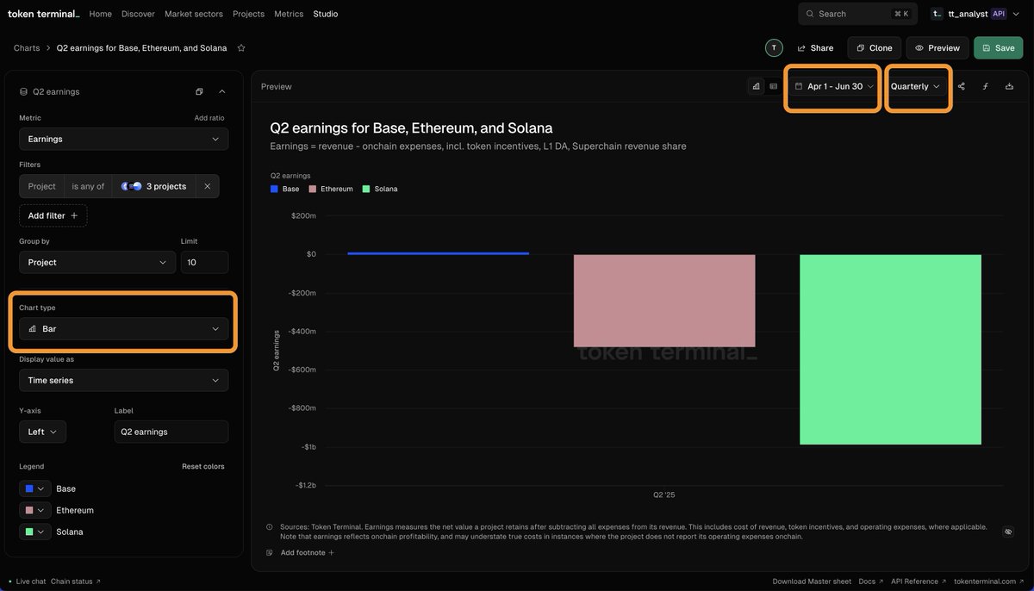
Task: Open the Studio menu
Action: click(x=326, y=14)
